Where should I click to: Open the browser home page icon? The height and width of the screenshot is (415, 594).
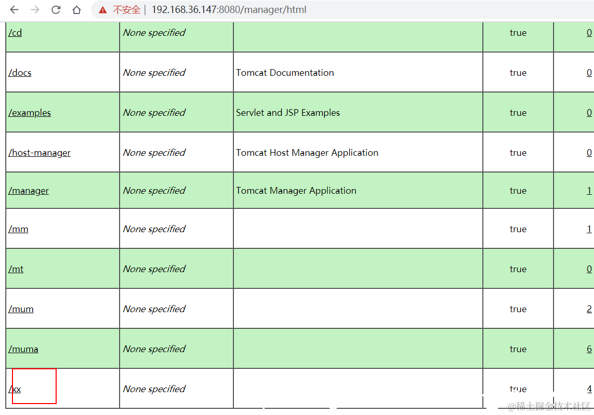click(76, 9)
